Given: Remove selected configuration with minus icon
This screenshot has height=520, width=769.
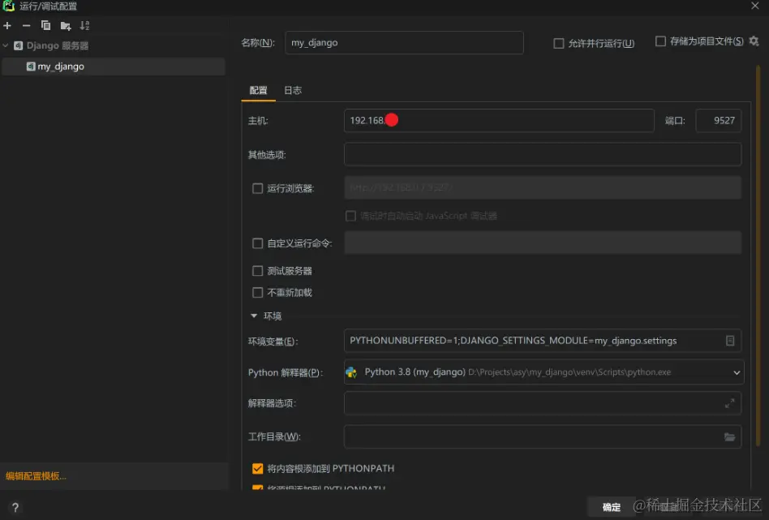Looking at the screenshot, I should [x=27, y=25].
